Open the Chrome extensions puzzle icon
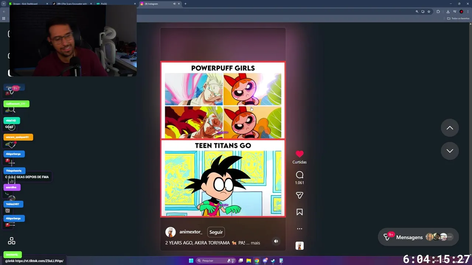This screenshot has width=472, height=265. pos(438,11)
